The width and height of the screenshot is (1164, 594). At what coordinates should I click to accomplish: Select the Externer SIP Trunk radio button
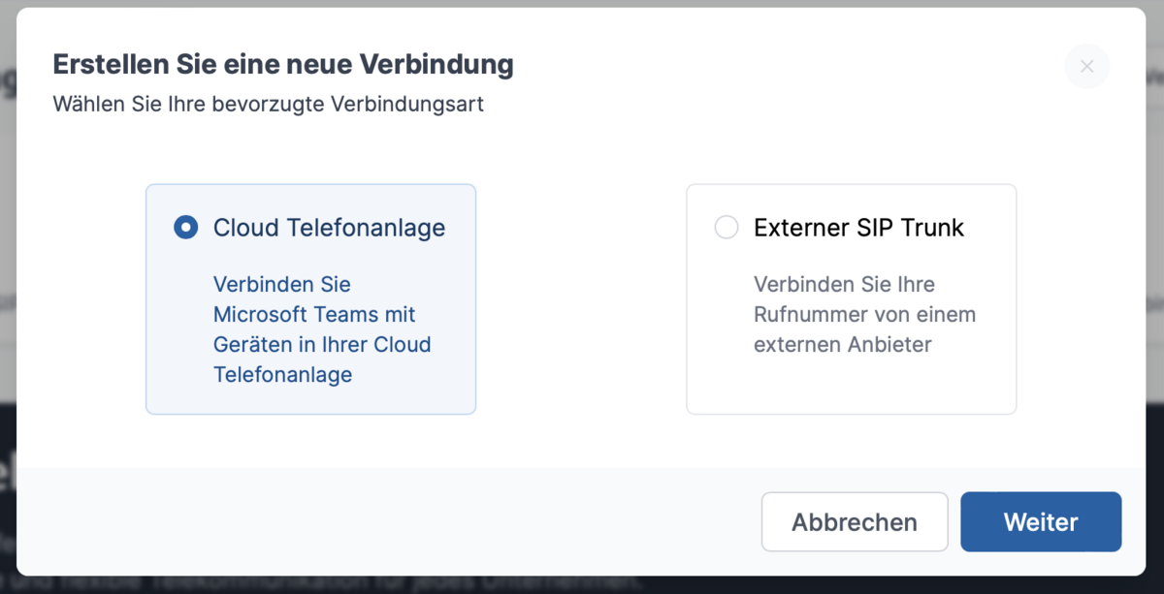click(x=726, y=228)
